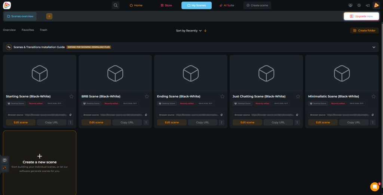383x195 pixels.
Task: Switch to the Favorites tab
Action: [x=28, y=30]
